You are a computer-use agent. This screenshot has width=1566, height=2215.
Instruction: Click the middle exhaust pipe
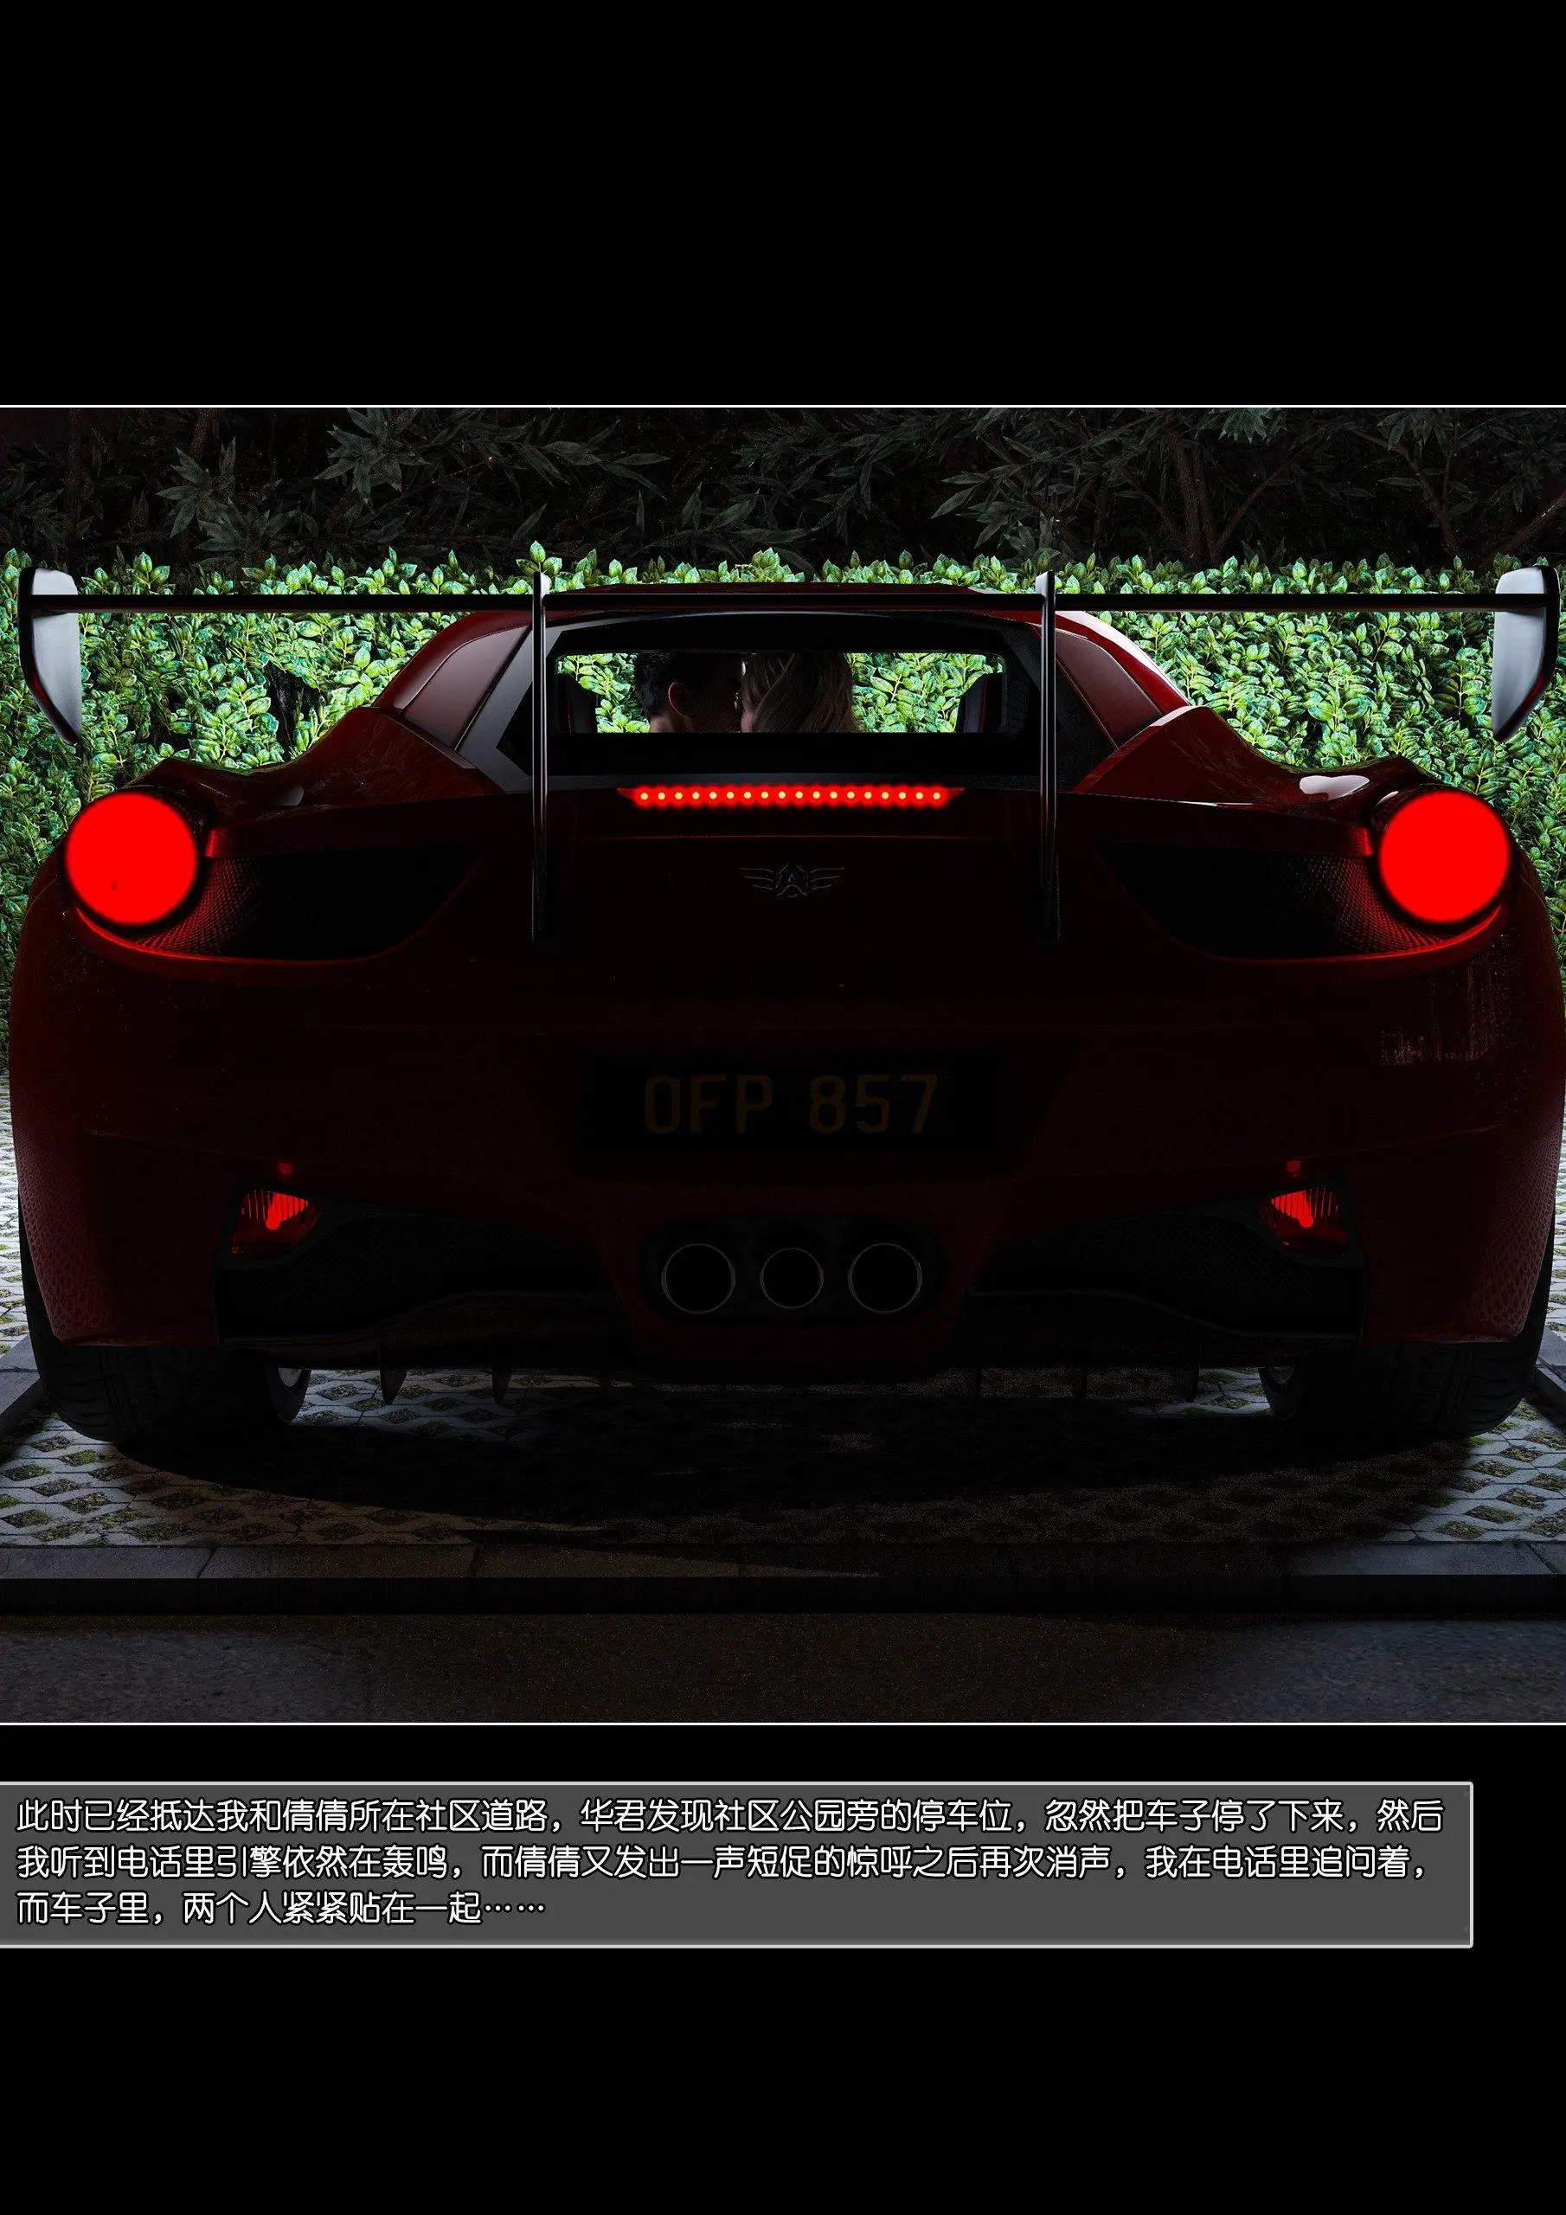click(x=791, y=1277)
